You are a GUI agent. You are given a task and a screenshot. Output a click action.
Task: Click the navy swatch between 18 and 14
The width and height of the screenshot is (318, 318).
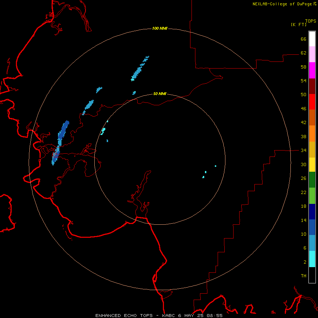point(312,212)
